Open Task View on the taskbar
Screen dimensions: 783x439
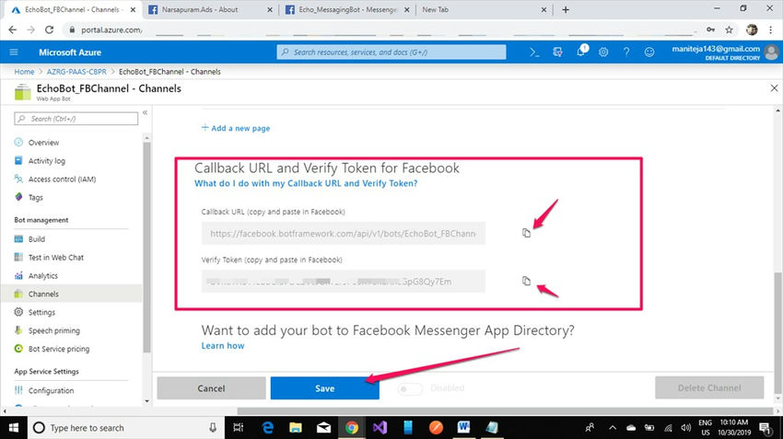[x=239, y=428]
